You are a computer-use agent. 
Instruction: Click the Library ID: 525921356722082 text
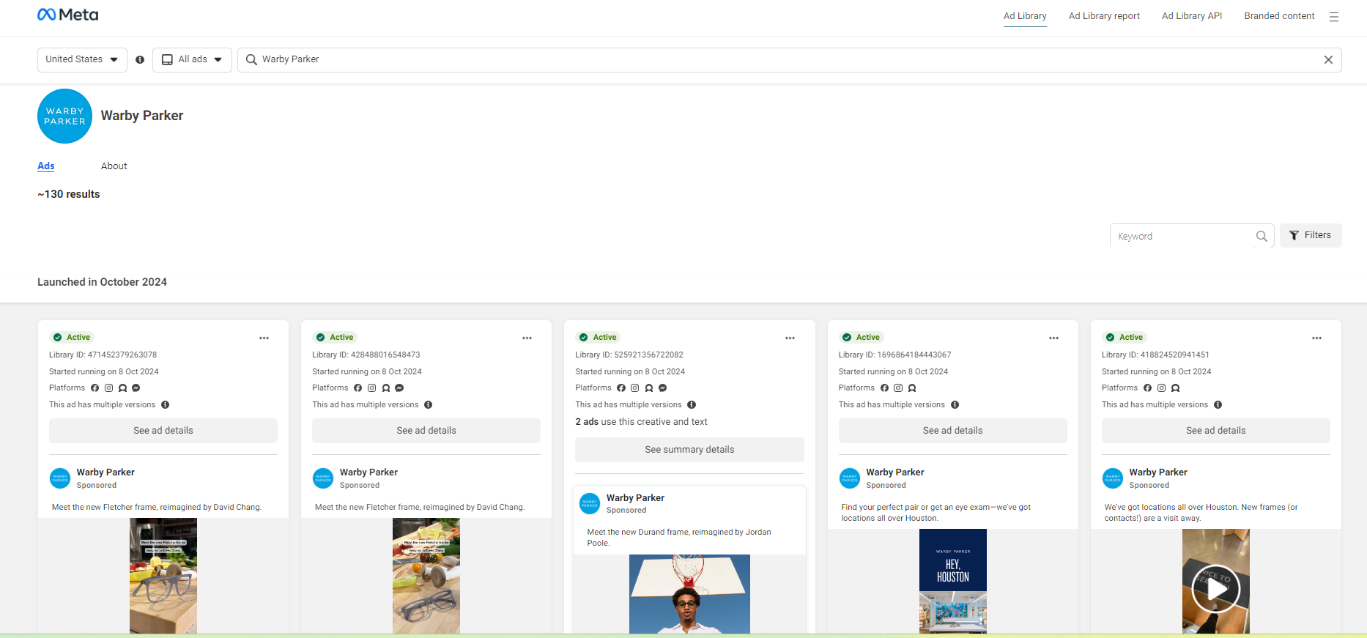(x=629, y=355)
